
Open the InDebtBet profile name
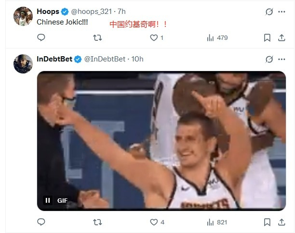[x=54, y=59]
